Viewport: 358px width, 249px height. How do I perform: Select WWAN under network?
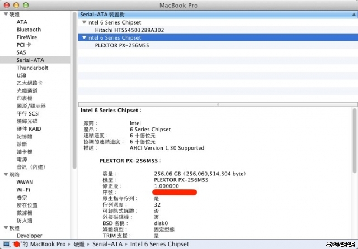(x=25, y=182)
